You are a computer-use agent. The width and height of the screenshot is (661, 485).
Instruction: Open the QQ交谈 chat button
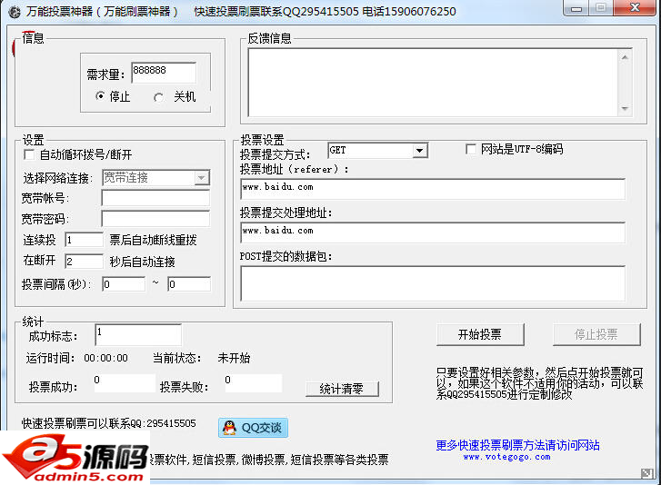tap(253, 428)
